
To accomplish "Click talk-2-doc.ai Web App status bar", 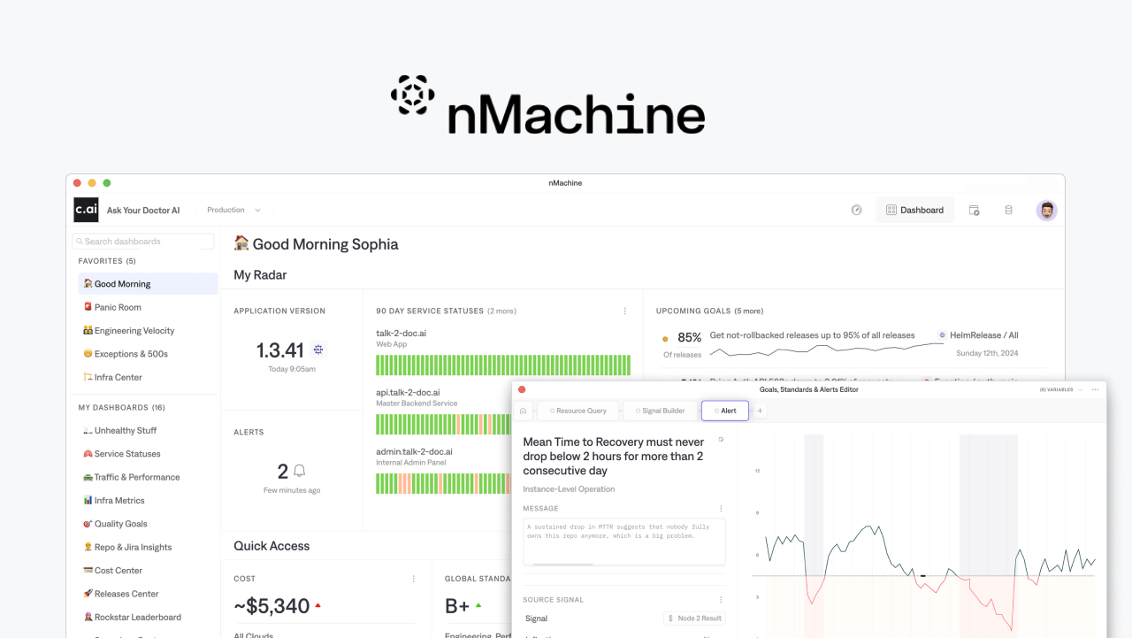I will pyautogui.click(x=503, y=365).
